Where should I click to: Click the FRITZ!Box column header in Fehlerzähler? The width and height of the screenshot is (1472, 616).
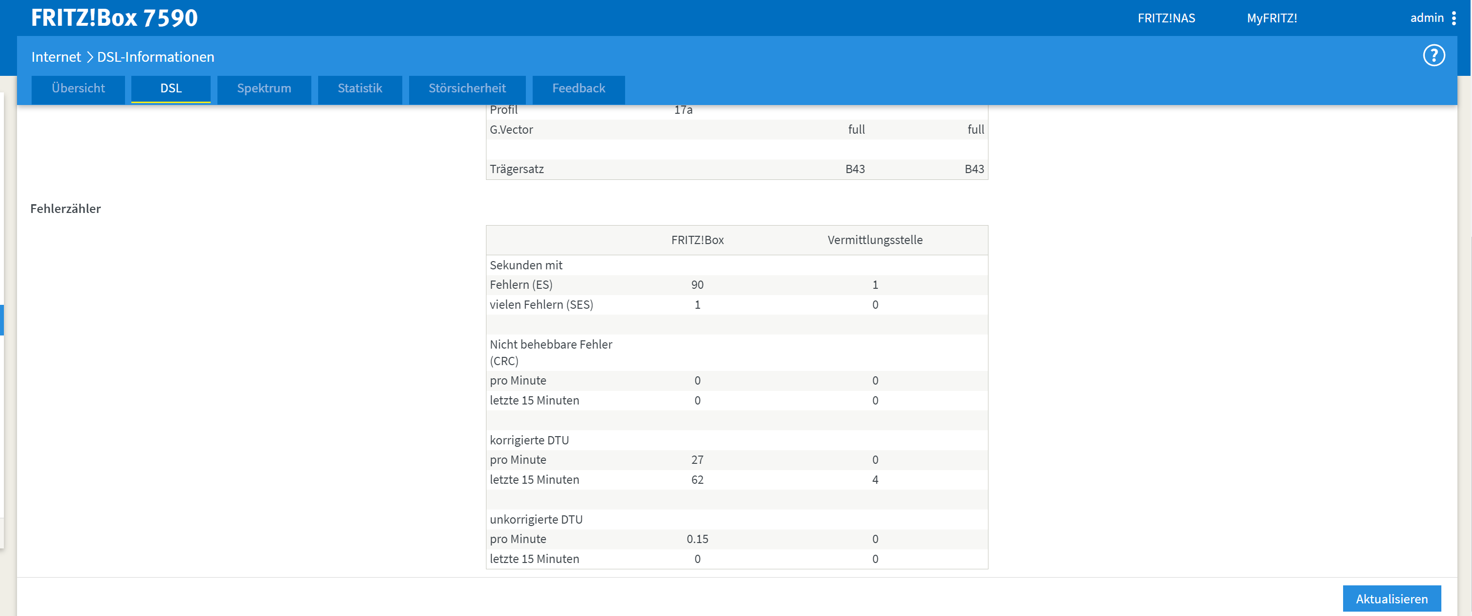(x=697, y=240)
